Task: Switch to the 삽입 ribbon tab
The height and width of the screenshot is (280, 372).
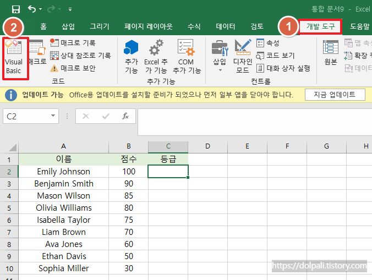Action: (68, 26)
